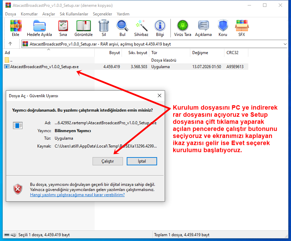
Task: Open the 'Hangi yazılımı çalıştıracağıma' help link
Action: [78, 195]
